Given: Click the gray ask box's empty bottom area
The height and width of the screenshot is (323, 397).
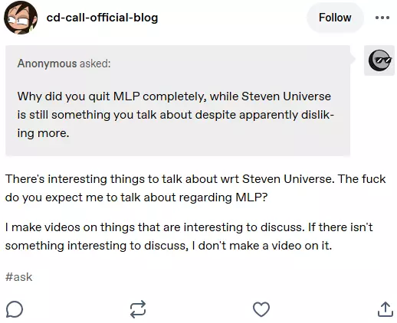Looking at the screenshot, I should (178, 148).
